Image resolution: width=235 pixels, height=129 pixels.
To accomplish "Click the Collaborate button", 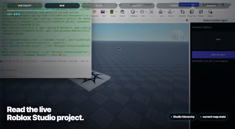I will coord(210,5).
